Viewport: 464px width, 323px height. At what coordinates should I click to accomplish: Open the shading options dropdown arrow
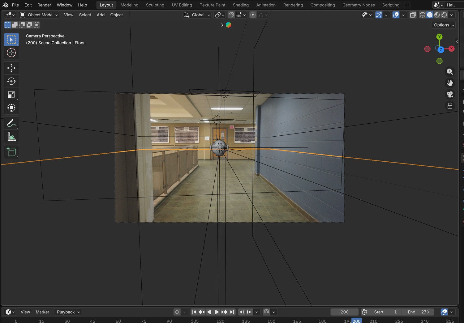452,15
